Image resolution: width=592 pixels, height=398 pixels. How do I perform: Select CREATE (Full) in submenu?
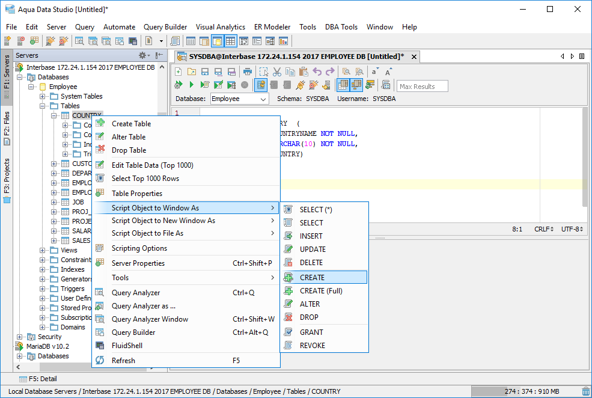pyautogui.click(x=324, y=291)
